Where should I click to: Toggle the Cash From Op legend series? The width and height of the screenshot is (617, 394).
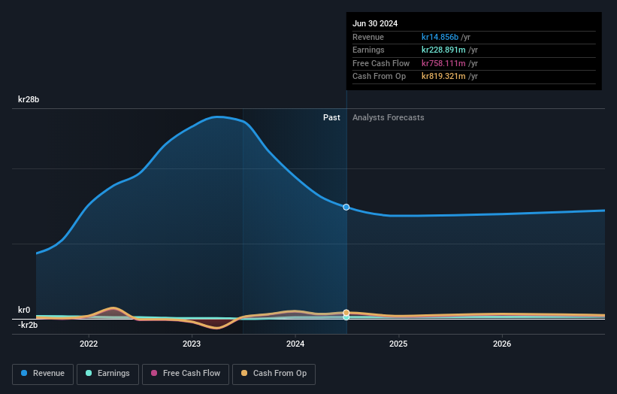click(x=274, y=374)
